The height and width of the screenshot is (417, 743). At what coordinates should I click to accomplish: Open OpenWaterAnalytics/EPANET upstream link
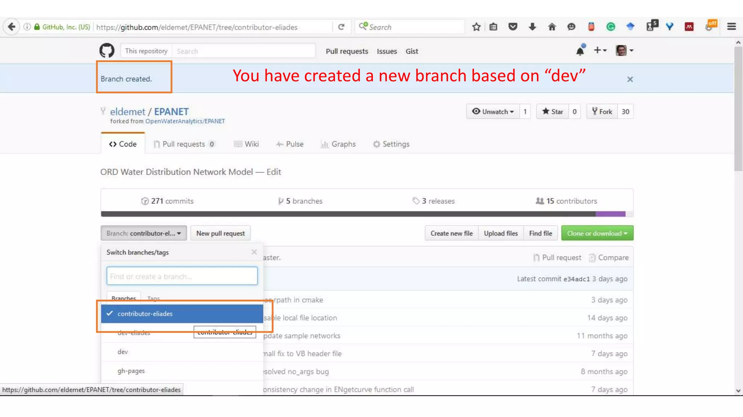tap(185, 121)
